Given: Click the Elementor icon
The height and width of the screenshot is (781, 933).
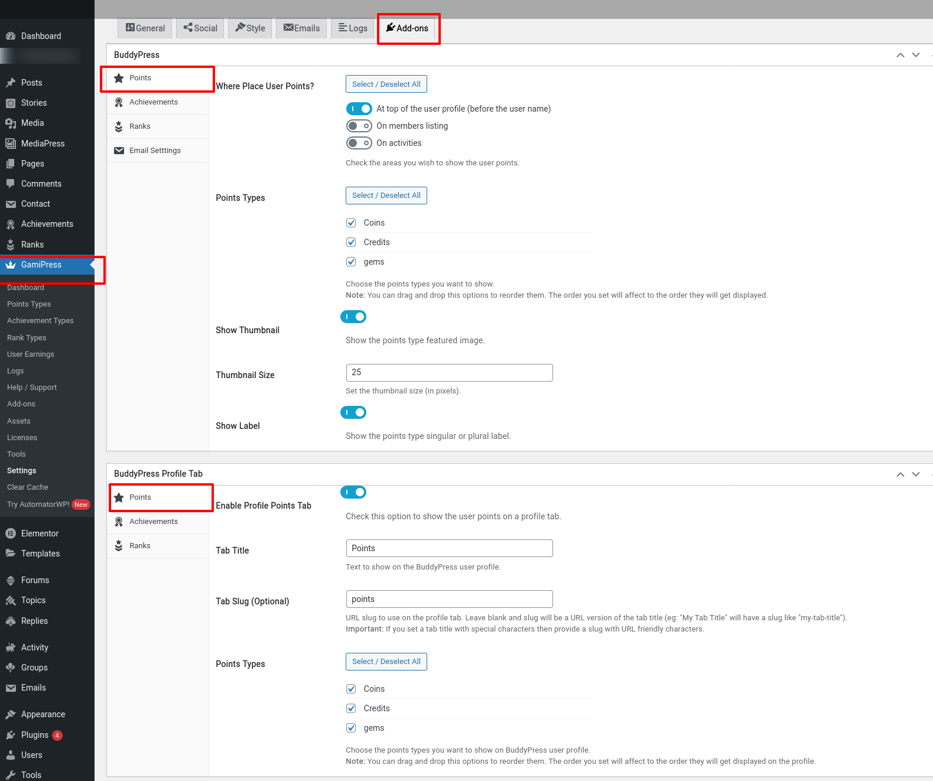Looking at the screenshot, I should click(x=11, y=533).
